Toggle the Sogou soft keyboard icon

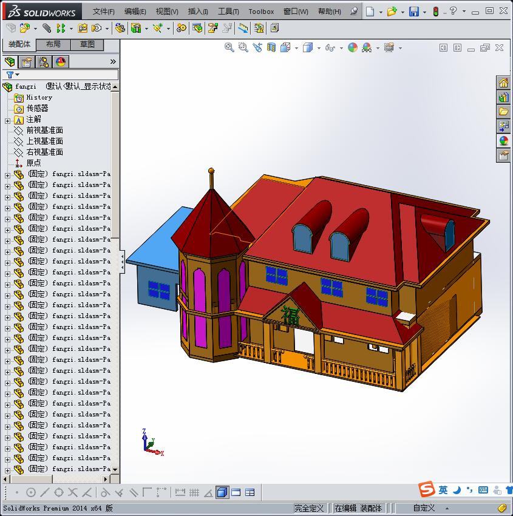(x=483, y=491)
